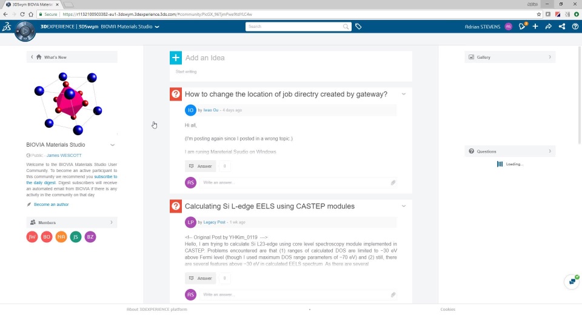The image size is (582, 315).
Task: Open Iwao Ou author link
Action: tap(211, 110)
